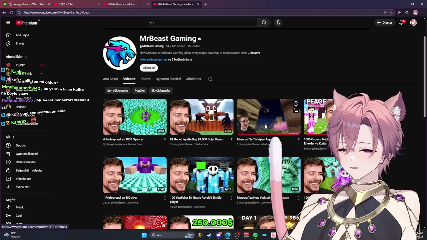Open Videolarınız in the sidebar
Image resolution: width=427 pixels, height=240 pixels.
point(23,179)
